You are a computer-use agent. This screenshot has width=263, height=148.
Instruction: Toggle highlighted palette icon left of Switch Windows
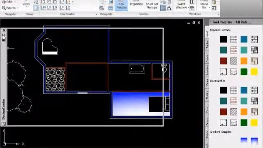(x=163, y=8)
